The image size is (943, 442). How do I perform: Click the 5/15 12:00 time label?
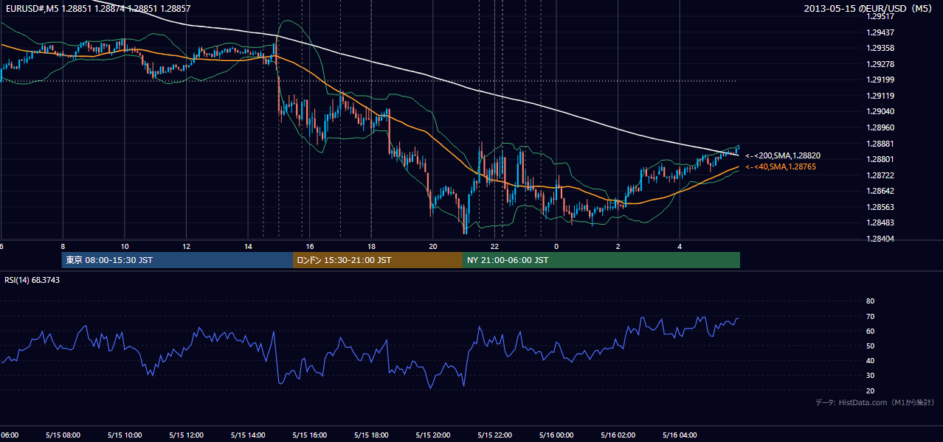[x=186, y=435]
